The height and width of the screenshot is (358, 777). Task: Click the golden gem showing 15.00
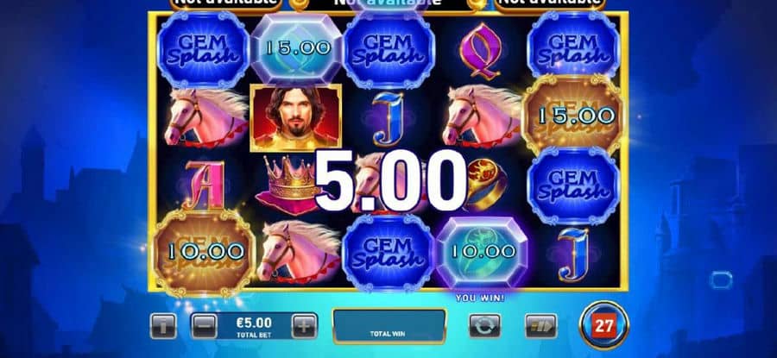(575, 116)
